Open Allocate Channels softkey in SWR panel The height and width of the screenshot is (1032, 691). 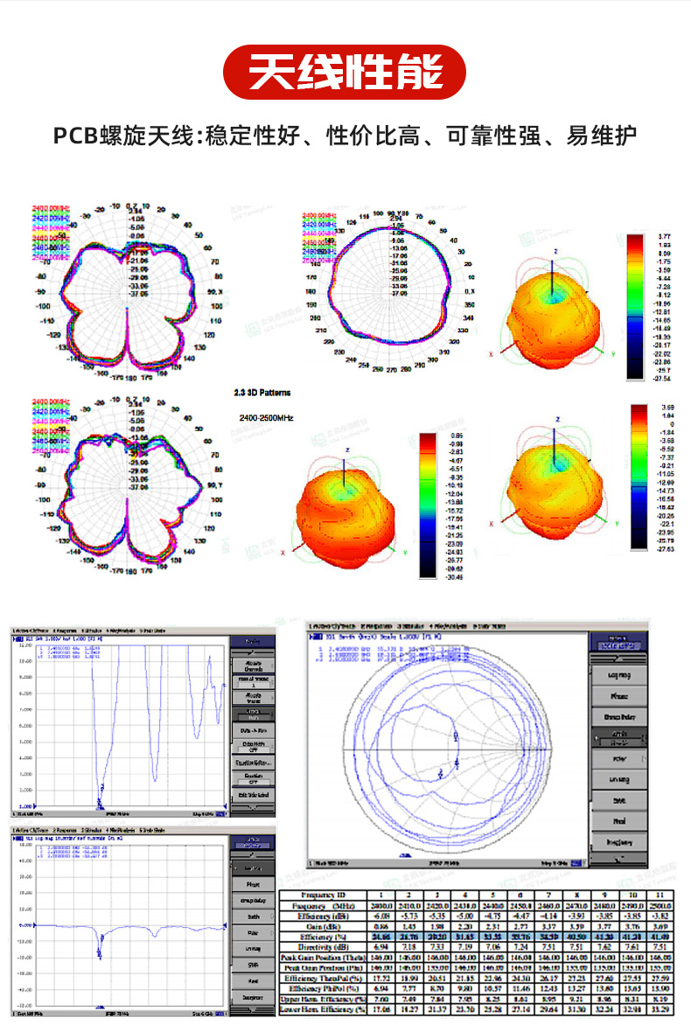coord(254,666)
